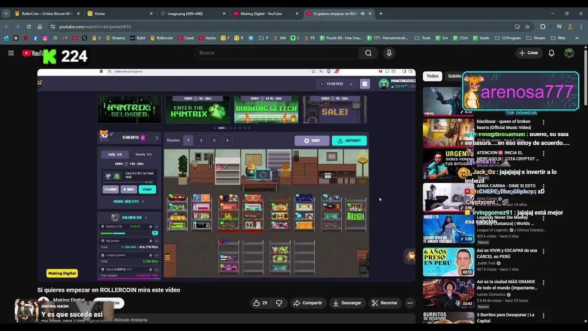The height and width of the screenshot is (331, 588).
Task: Close the image.png browser tab
Action: click(224, 14)
